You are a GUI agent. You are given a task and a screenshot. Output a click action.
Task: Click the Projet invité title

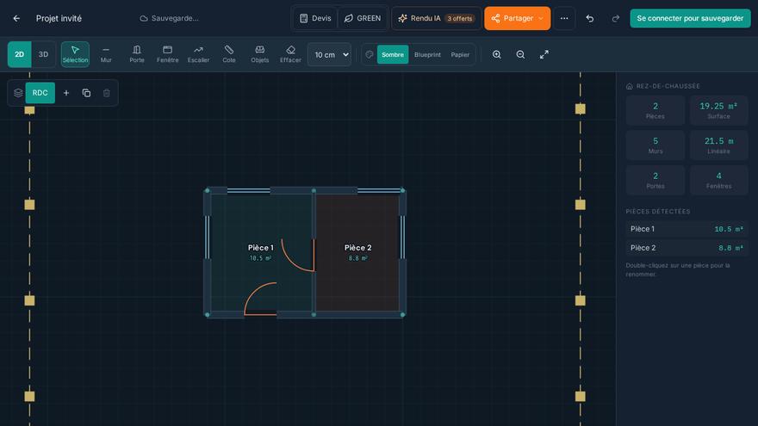click(59, 18)
